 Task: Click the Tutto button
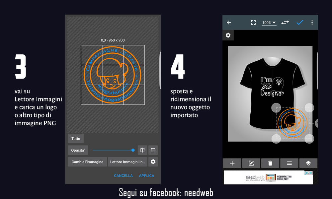tap(76, 139)
